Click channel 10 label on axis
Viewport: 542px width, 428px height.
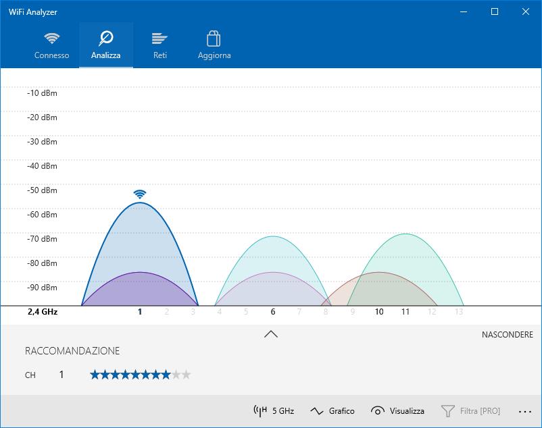coord(379,312)
